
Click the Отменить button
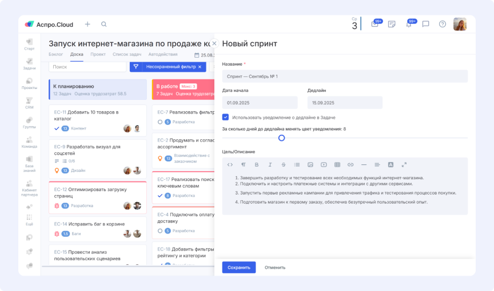(275, 267)
